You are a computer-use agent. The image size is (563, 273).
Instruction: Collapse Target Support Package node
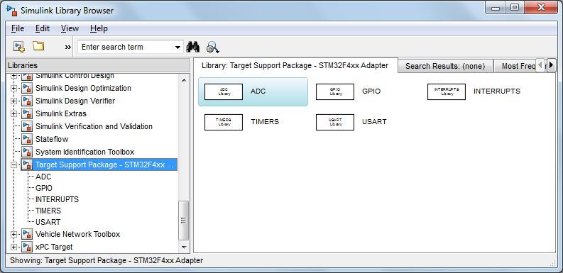coord(13,165)
